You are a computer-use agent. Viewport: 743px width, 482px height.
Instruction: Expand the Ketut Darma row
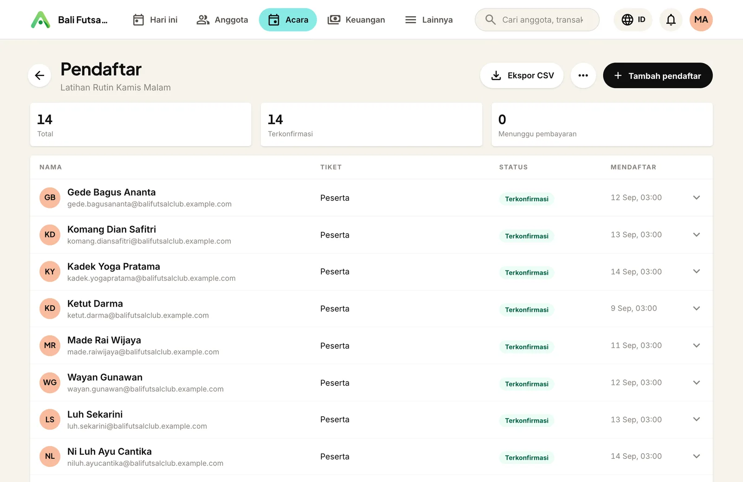tap(697, 308)
